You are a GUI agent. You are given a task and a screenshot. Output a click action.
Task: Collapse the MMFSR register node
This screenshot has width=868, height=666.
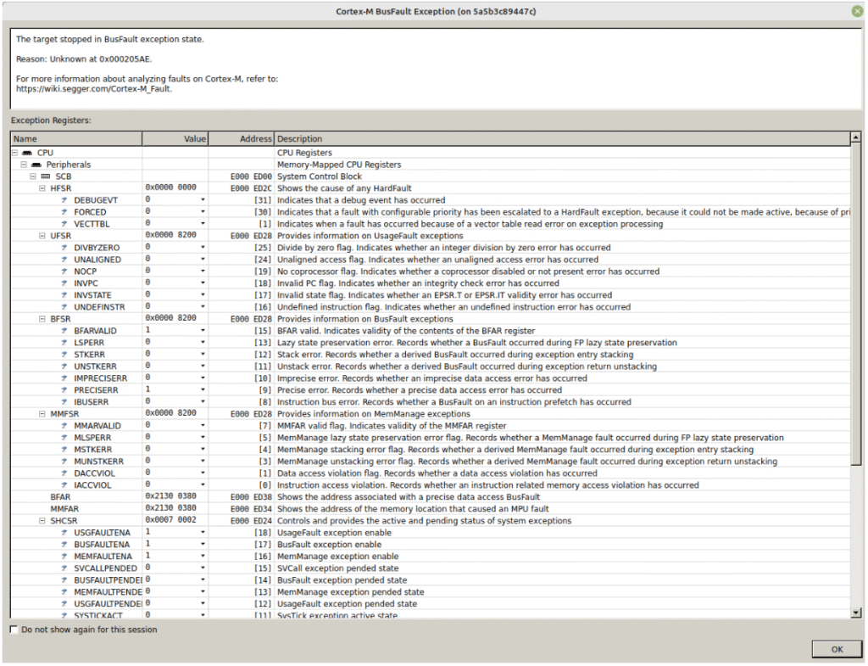pyautogui.click(x=42, y=414)
